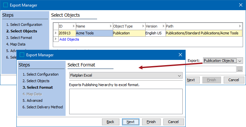
Task: Open the Name column header arrow
Action: pyautogui.click(x=111, y=26)
